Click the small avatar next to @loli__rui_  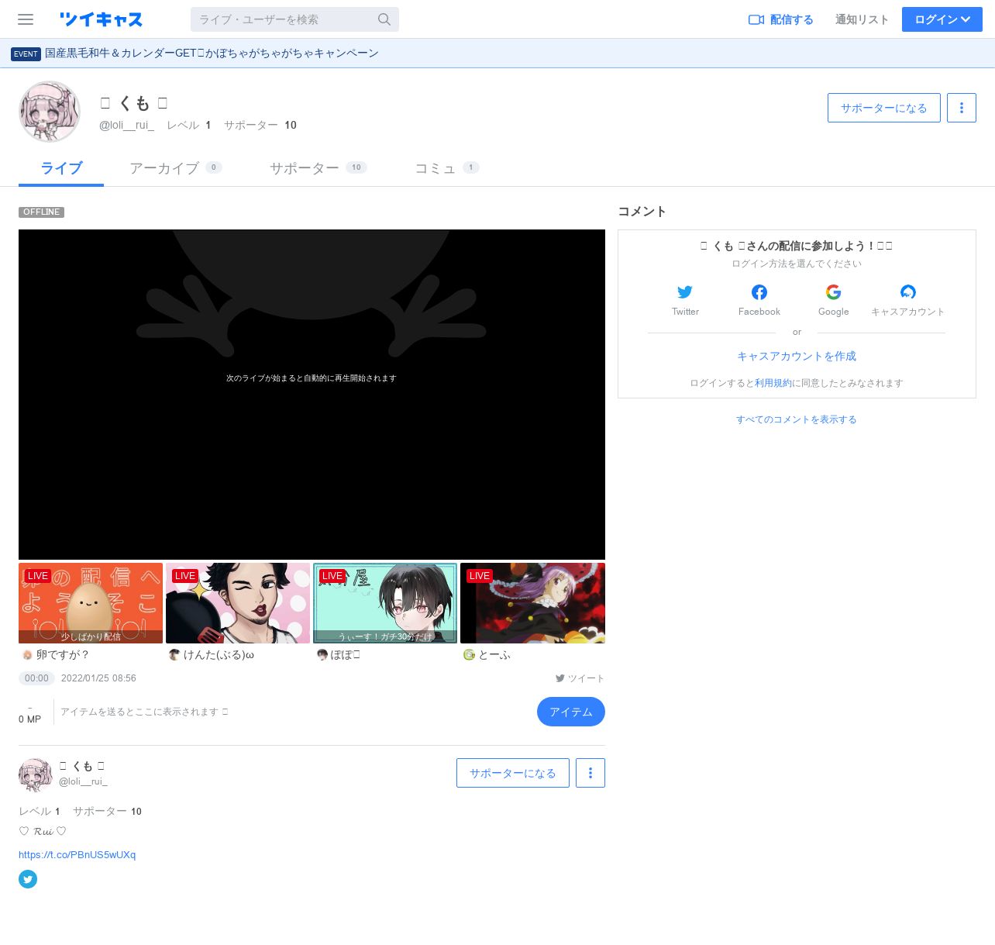pyautogui.click(x=36, y=774)
